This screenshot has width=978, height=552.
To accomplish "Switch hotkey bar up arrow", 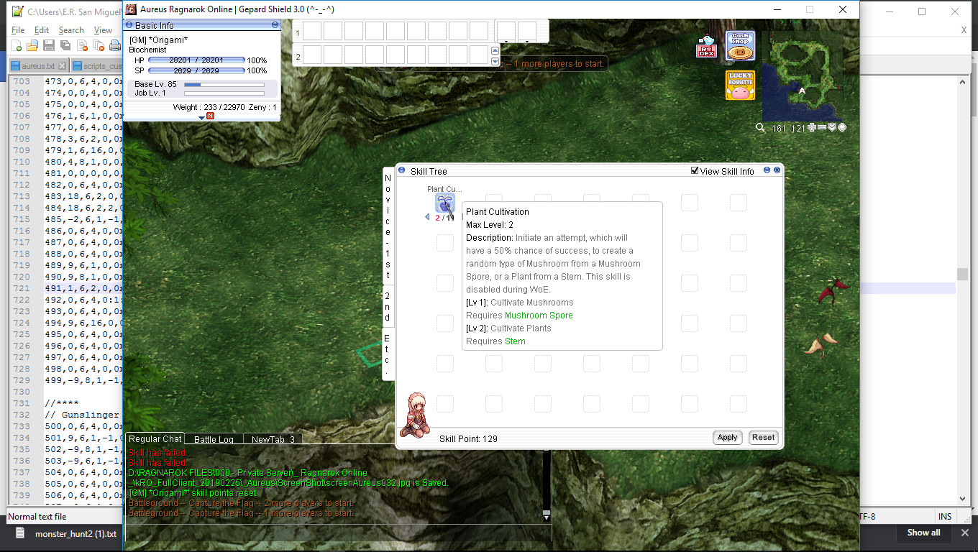I will pos(495,50).
